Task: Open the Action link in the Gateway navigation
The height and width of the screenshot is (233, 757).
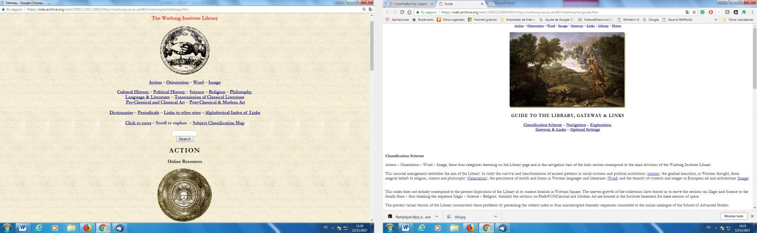Action: coord(155,82)
